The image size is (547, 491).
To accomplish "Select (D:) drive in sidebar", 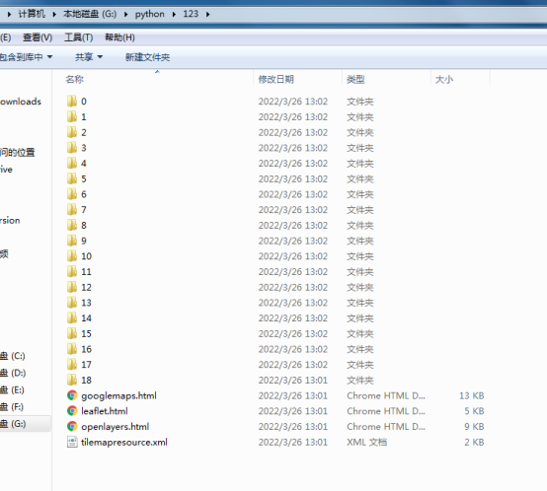I will tap(13, 373).
